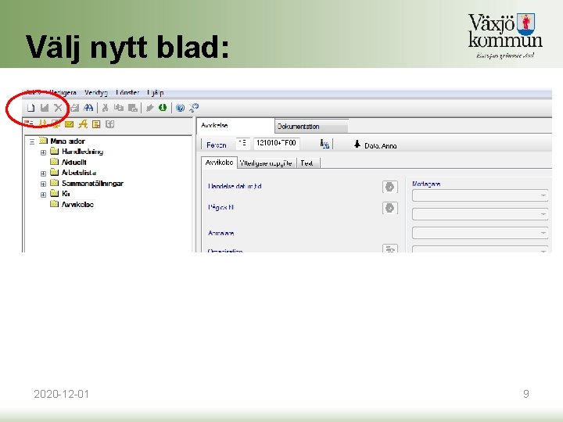Click the yellow square form icon above tree
Screen dimensions: 563x422
coord(96,124)
